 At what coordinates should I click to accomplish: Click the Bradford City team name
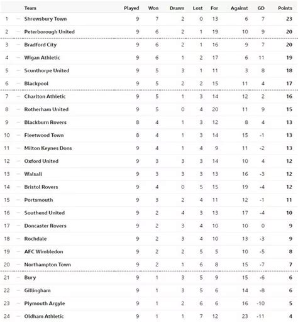pyautogui.click(x=40, y=45)
